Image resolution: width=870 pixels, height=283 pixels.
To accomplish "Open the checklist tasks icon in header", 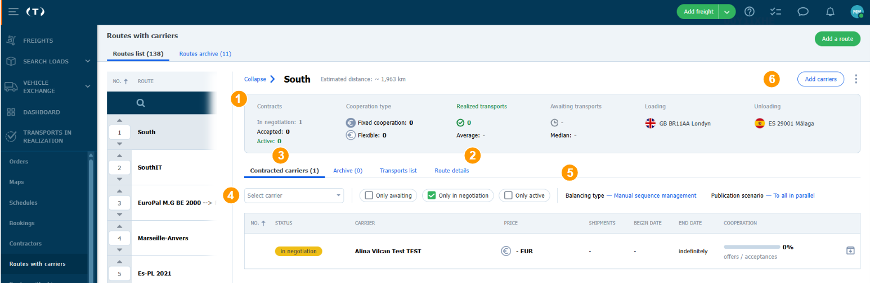I will [775, 12].
